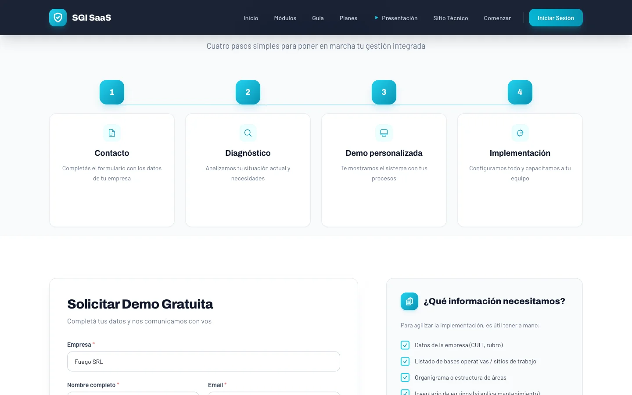632x395 pixels.
Task: Click the SGI SaaS shield logo icon
Action: [x=58, y=18]
